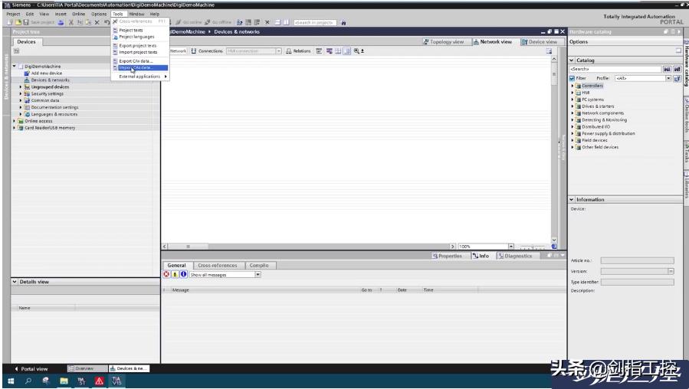The image size is (689, 389).
Task: Open the Compile tab in Info panel
Action: (x=259, y=265)
